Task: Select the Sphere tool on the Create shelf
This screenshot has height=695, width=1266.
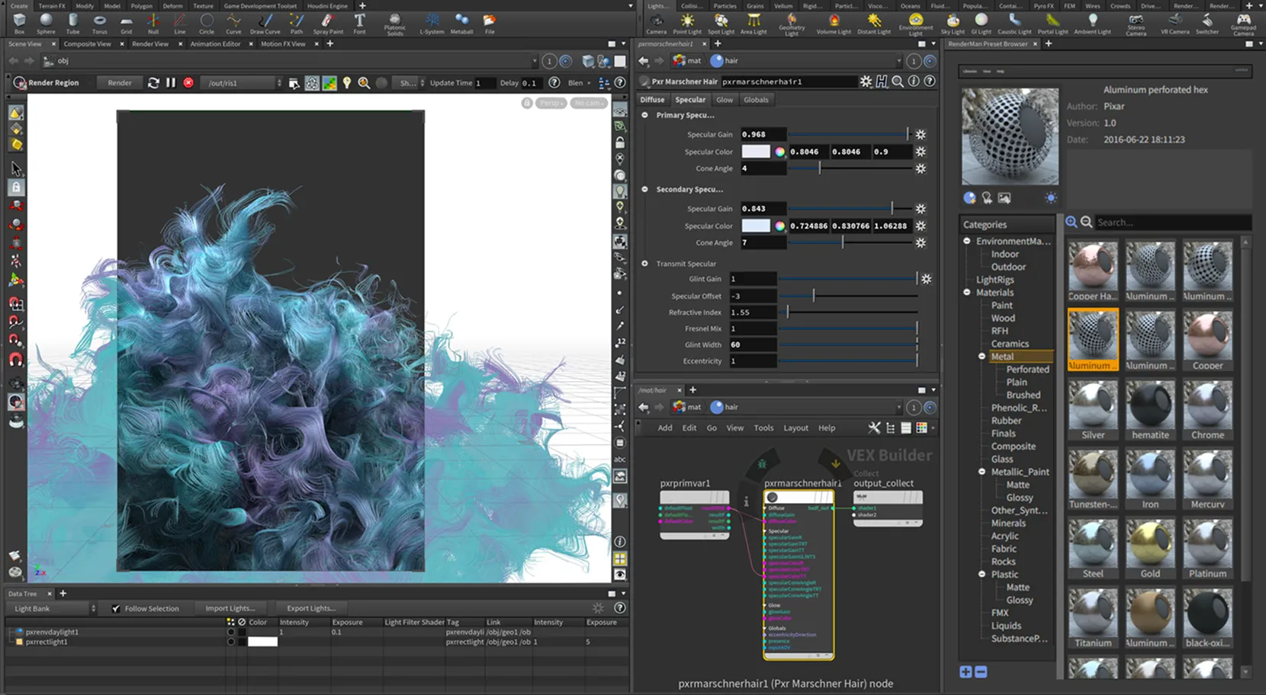Action: pos(46,21)
